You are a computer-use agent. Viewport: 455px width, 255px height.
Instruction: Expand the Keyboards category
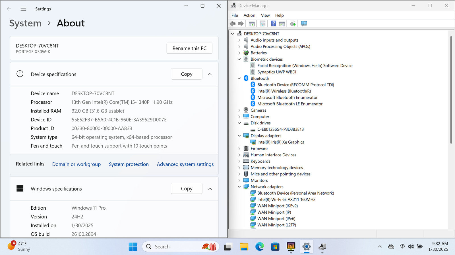pyautogui.click(x=239, y=161)
